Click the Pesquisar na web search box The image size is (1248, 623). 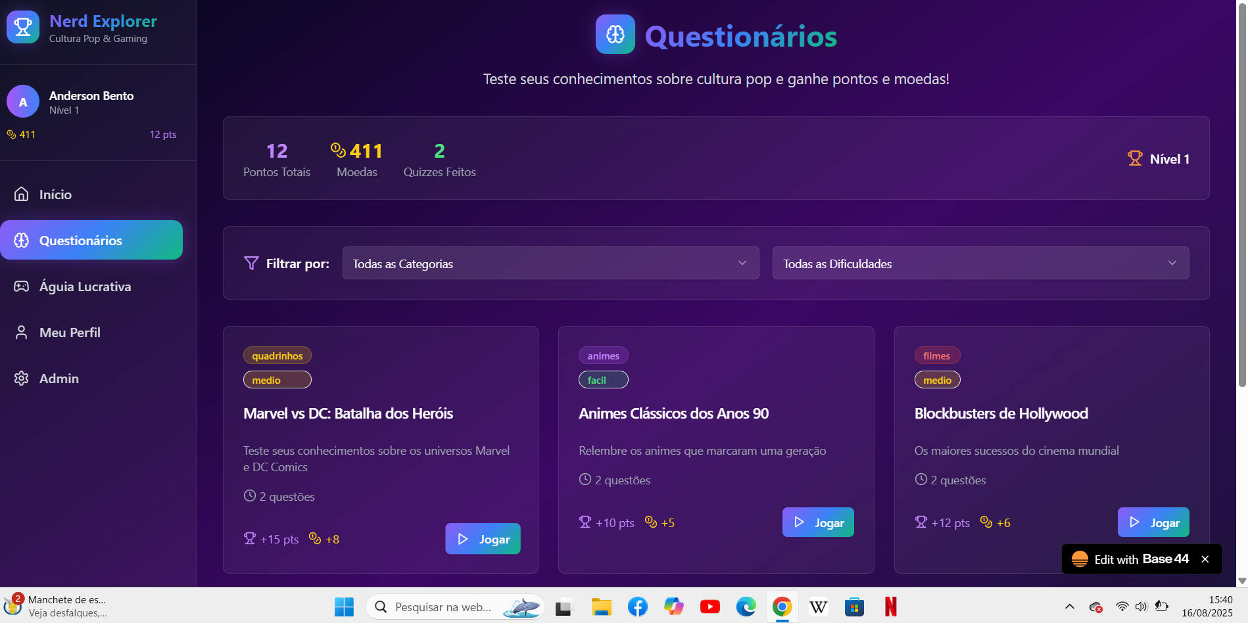(x=443, y=607)
